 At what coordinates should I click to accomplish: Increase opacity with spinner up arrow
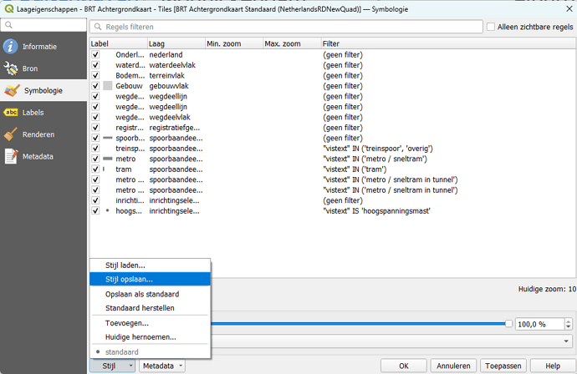point(569,321)
